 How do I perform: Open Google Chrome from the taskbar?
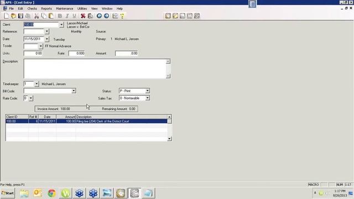click(x=51, y=193)
